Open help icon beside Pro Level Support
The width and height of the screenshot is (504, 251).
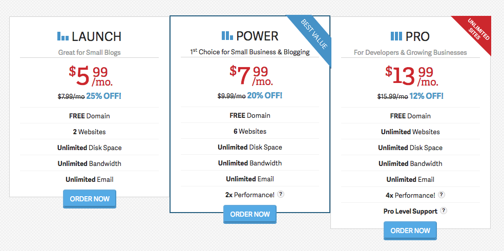(444, 211)
